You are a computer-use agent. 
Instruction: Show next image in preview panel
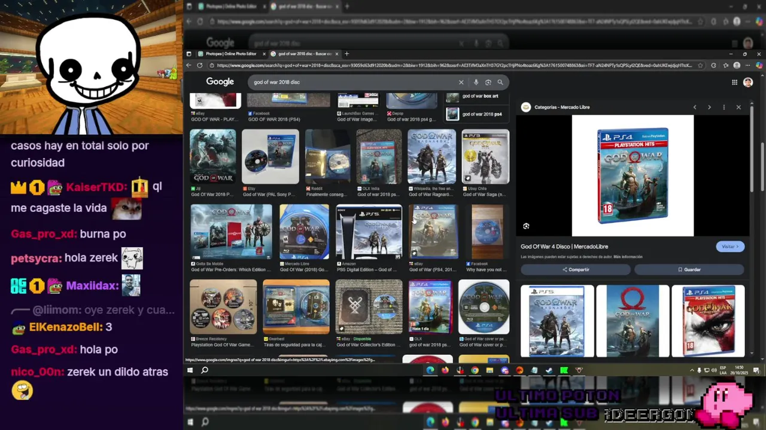(x=709, y=107)
